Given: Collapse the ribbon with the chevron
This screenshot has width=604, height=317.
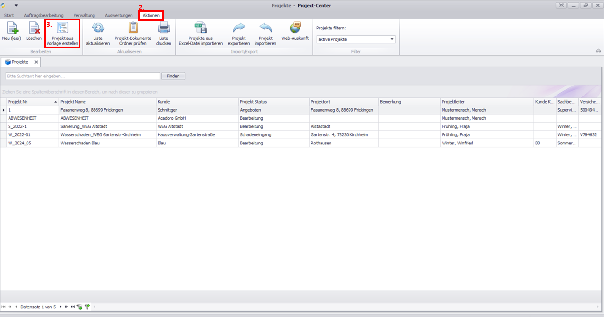Looking at the screenshot, I should (598, 51).
